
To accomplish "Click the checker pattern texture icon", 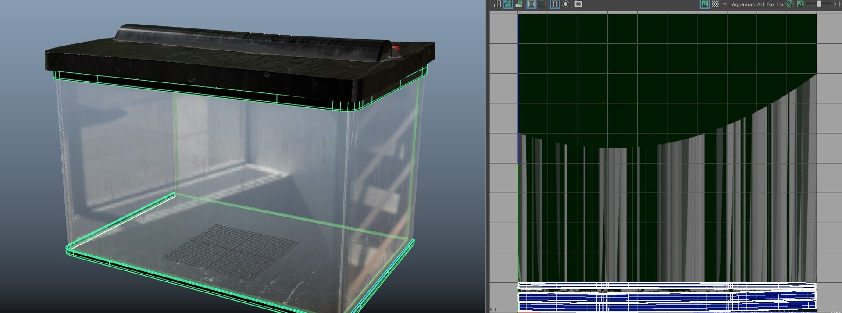I will click(x=715, y=4).
